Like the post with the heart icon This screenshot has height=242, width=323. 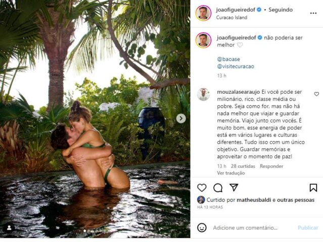(x=202, y=188)
